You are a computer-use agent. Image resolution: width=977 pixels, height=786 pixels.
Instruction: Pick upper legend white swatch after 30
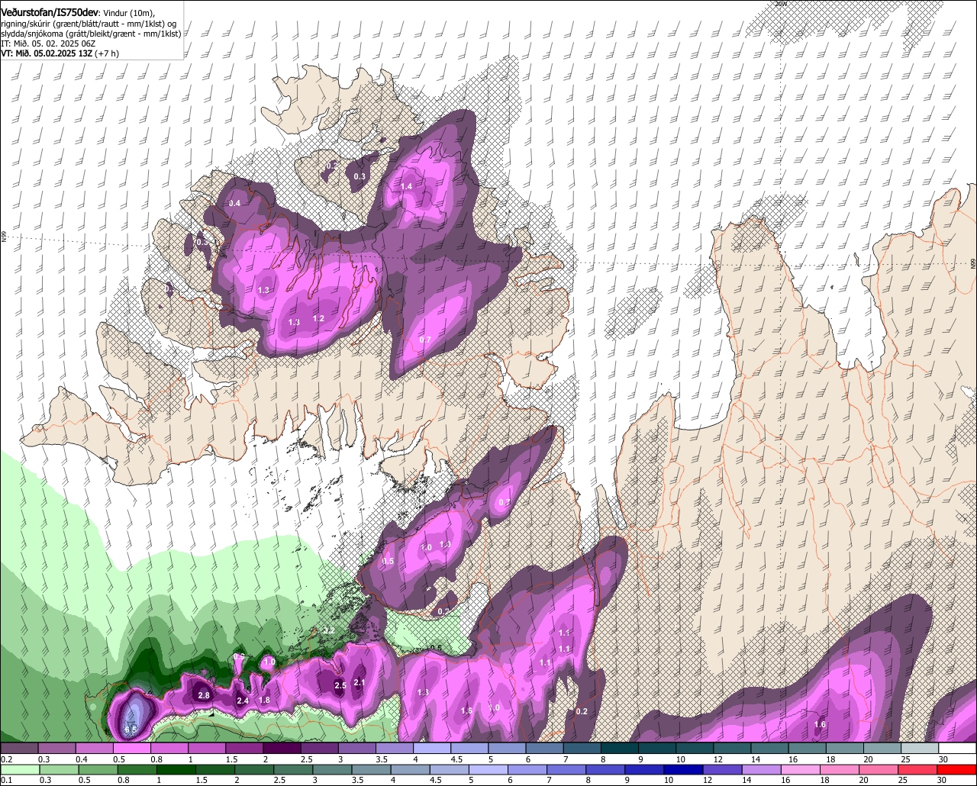click(x=958, y=749)
